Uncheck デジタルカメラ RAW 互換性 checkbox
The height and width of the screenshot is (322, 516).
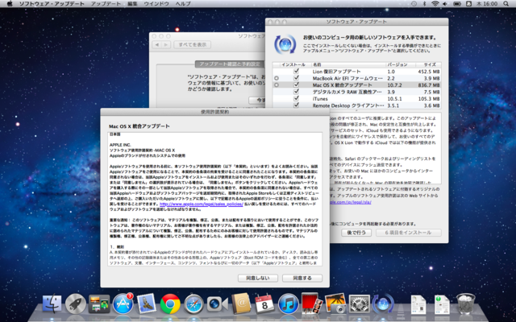296,92
